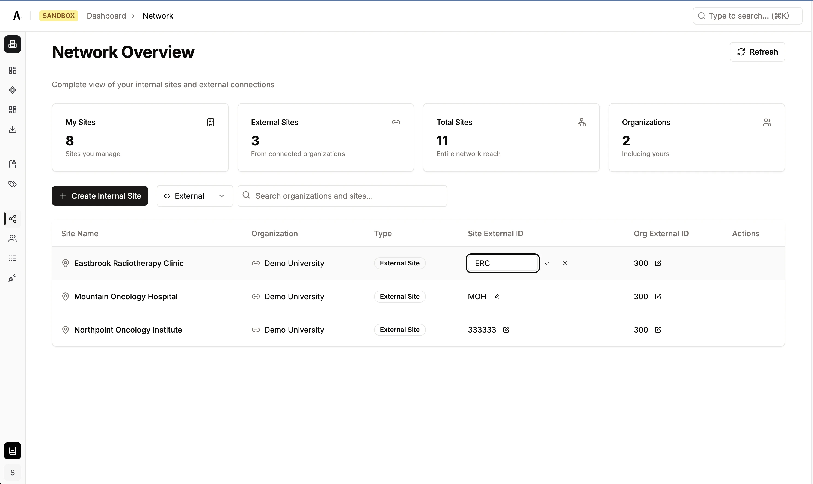
Task: Refresh the Network Overview page
Action: pyautogui.click(x=757, y=52)
